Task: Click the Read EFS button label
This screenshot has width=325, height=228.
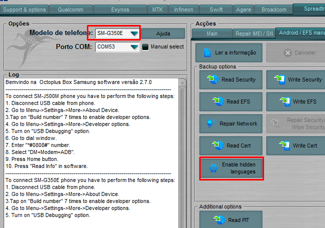Action: pyautogui.click(x=238, y=101)
